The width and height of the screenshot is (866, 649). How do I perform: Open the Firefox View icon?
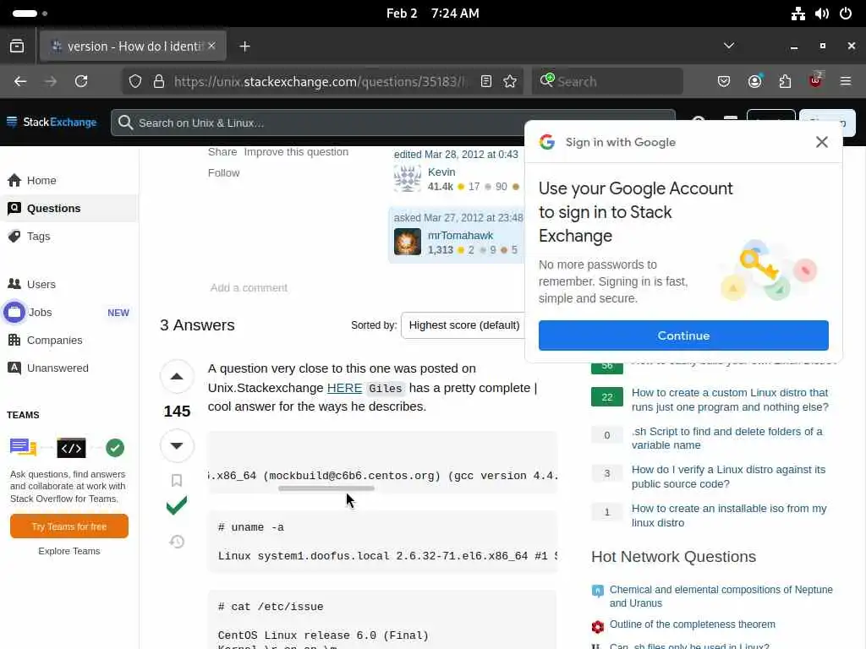click(17, 46)
